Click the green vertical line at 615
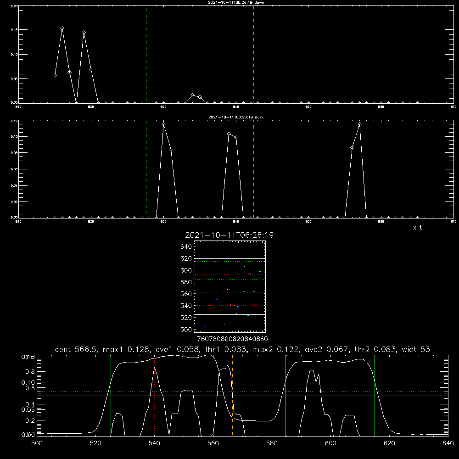 375,396
